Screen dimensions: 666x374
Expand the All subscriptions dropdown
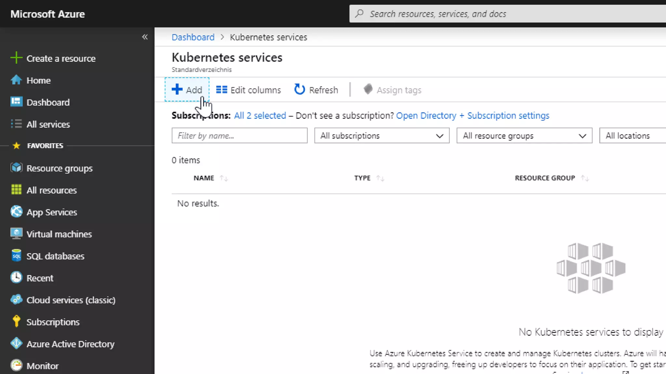point(381,136)
